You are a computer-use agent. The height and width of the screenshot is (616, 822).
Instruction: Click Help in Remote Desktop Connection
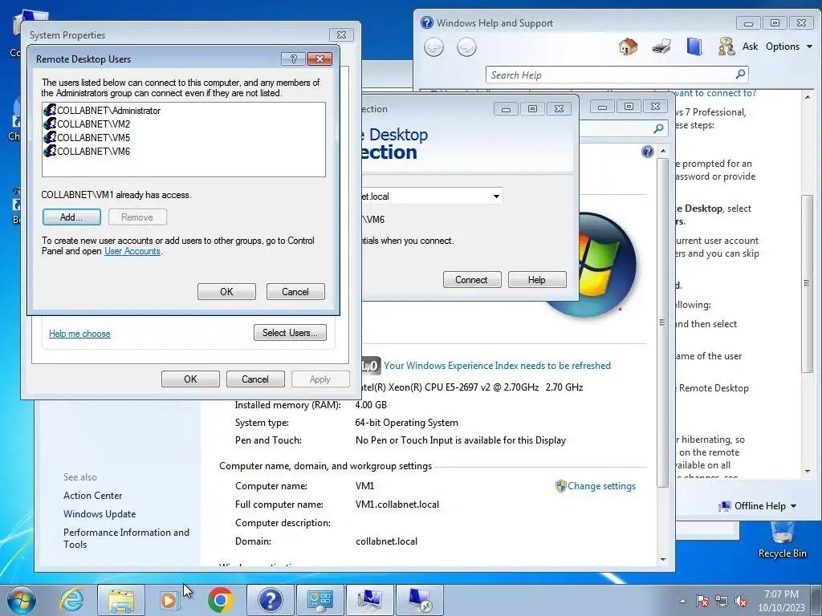pyautogui.click(x=537, y=280)
